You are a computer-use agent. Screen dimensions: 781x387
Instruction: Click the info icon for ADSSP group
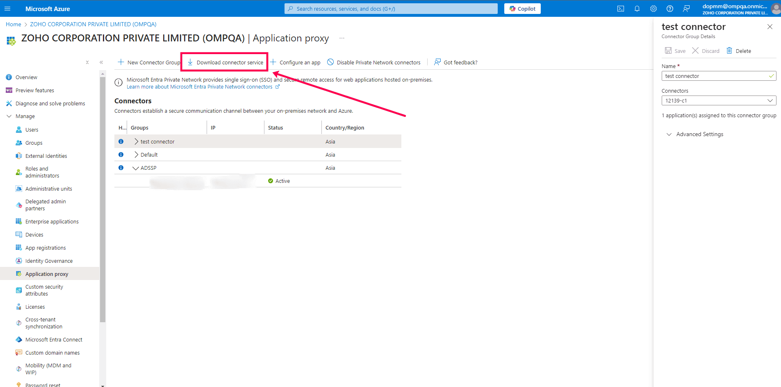pyautogui.click(x=121, y=168)
